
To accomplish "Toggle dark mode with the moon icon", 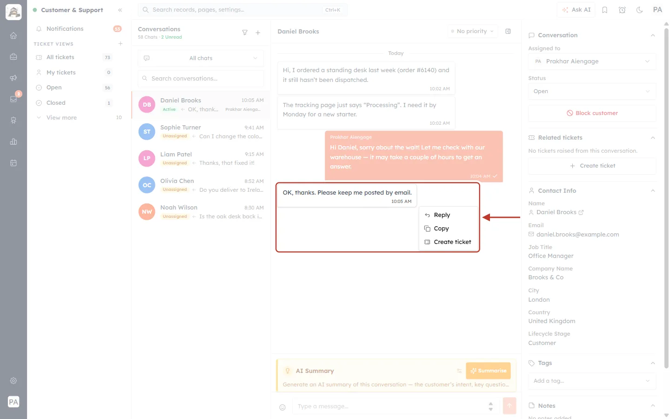I will point(640,10).
